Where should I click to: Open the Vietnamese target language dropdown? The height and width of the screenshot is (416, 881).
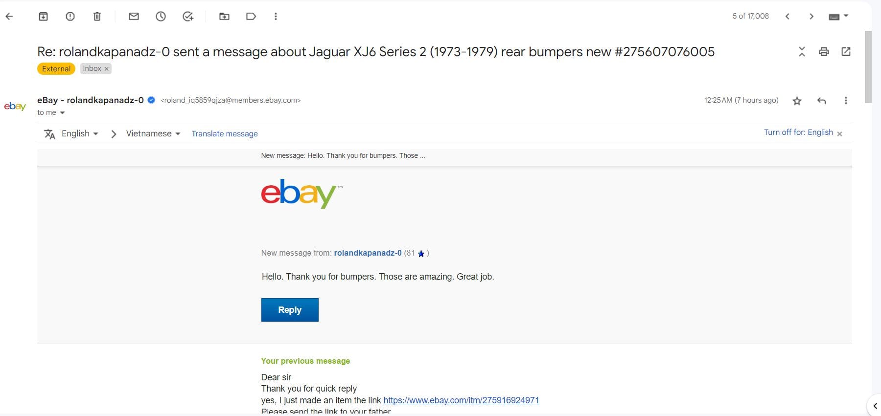coord(153,133)
